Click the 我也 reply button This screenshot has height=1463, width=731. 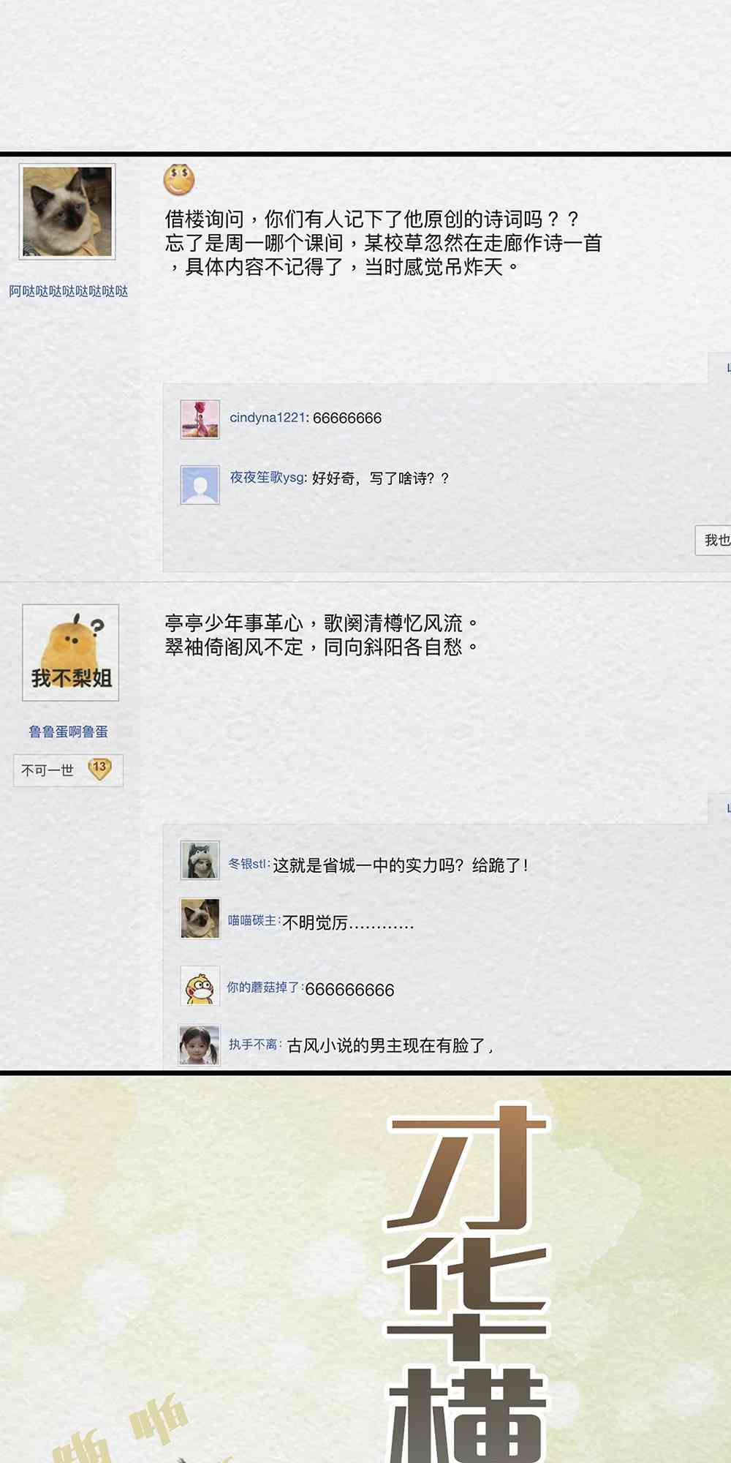715,540
